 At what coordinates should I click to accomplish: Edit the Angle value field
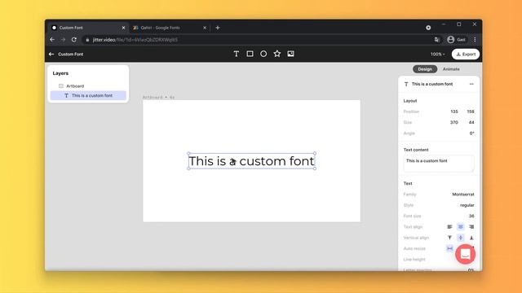[x=471, y=133]
